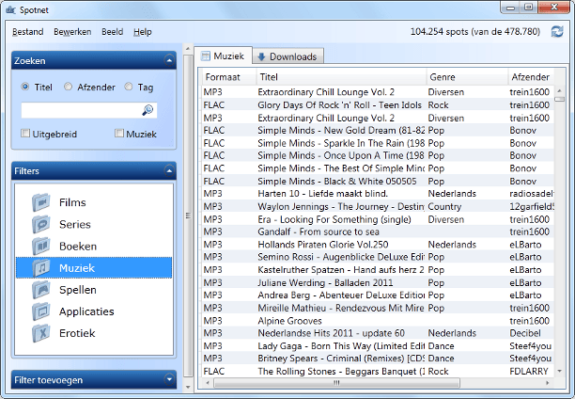Select the Series filter
The width and height of the screenshot is (575, 399).
pos(94,224)
